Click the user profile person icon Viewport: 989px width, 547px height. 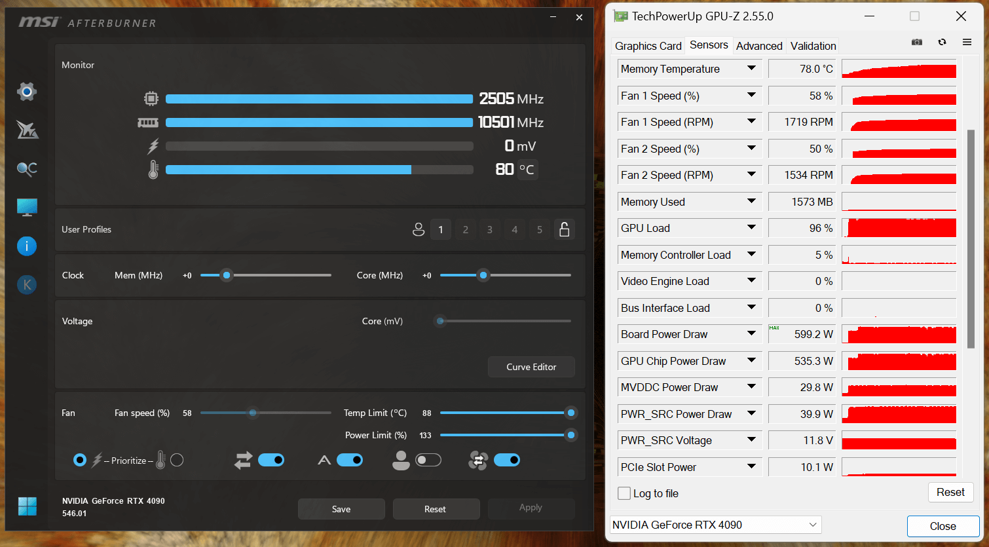[419, 229]
